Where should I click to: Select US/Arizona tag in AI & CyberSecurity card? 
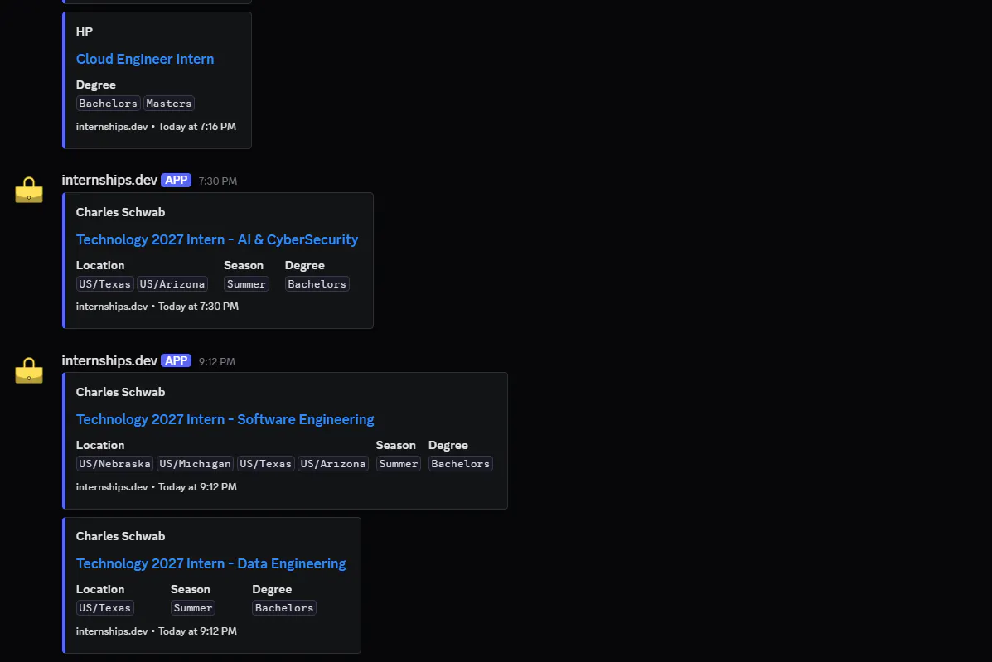click(172, 284)
